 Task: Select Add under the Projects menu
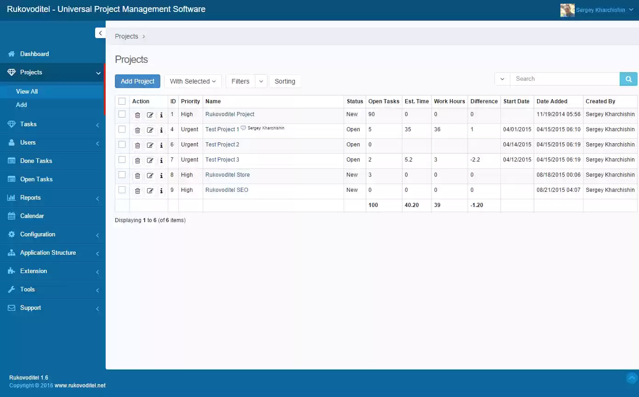click(21, 105)
